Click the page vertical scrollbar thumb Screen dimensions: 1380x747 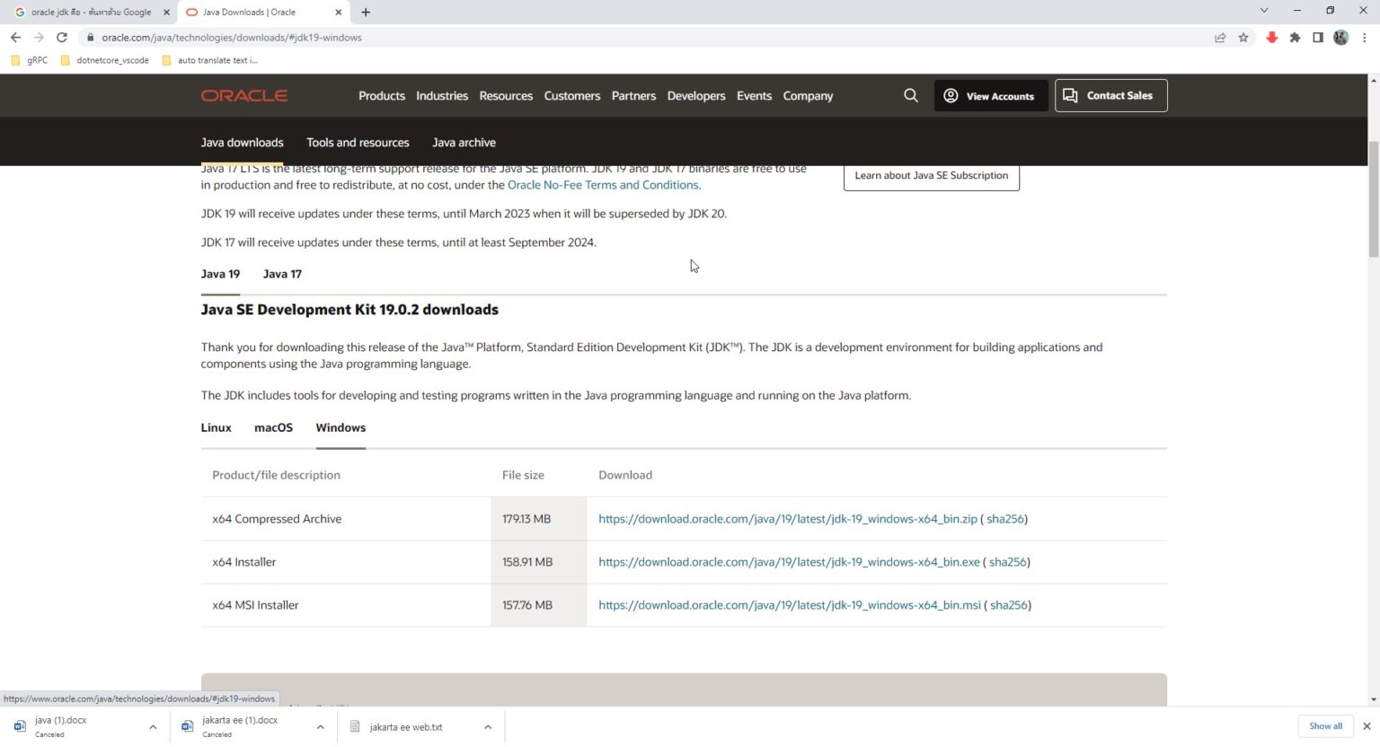point(1373,199)
